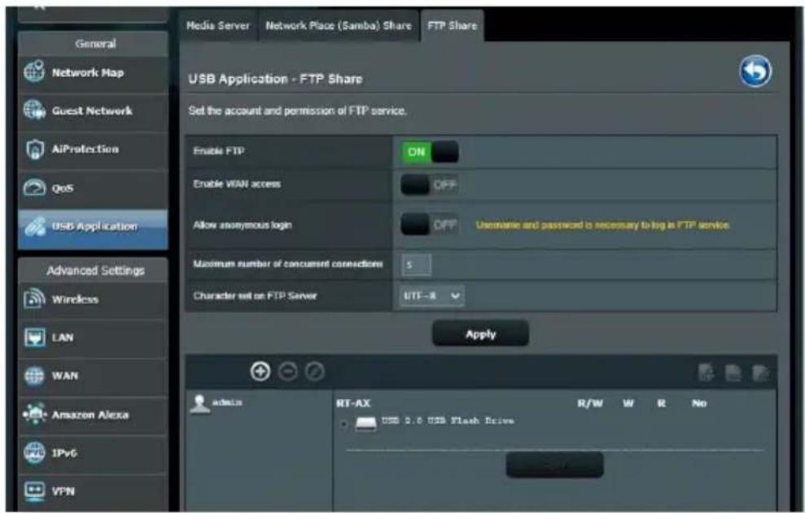Click the delete folder icon
The width and height of the screenshot is (805, 513).
(733, 373)
